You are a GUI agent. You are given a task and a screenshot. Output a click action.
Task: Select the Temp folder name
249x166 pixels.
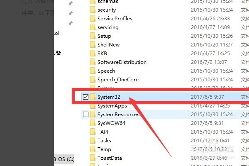(x=104, y=149)
